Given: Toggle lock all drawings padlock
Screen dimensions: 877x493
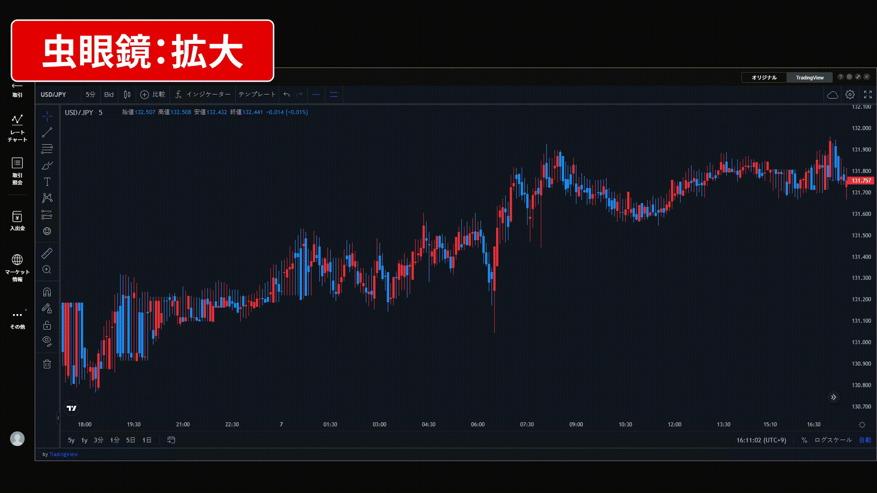Looking at the screenshot, I should pos(47,325).
